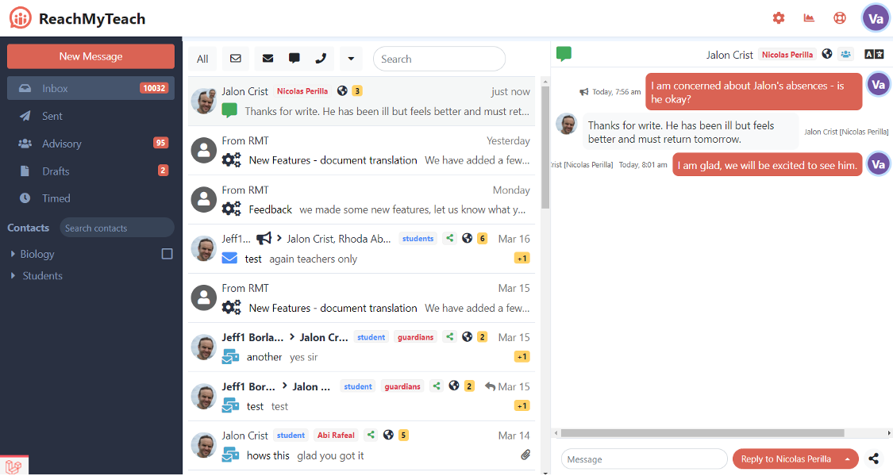Image resolution: width=893 pixels, height=476 pixels.
Task: Click the Search messages field
Action: click(439, 59)
